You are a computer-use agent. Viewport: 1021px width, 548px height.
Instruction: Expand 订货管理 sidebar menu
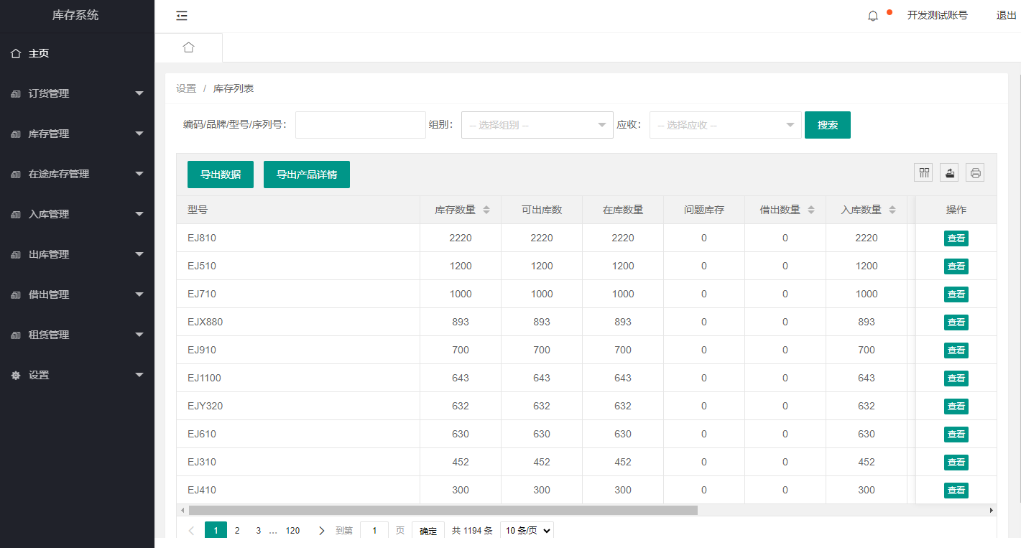(77, 93)
